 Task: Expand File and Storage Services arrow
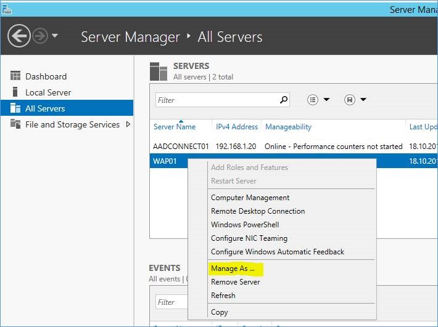pos(128,124)
